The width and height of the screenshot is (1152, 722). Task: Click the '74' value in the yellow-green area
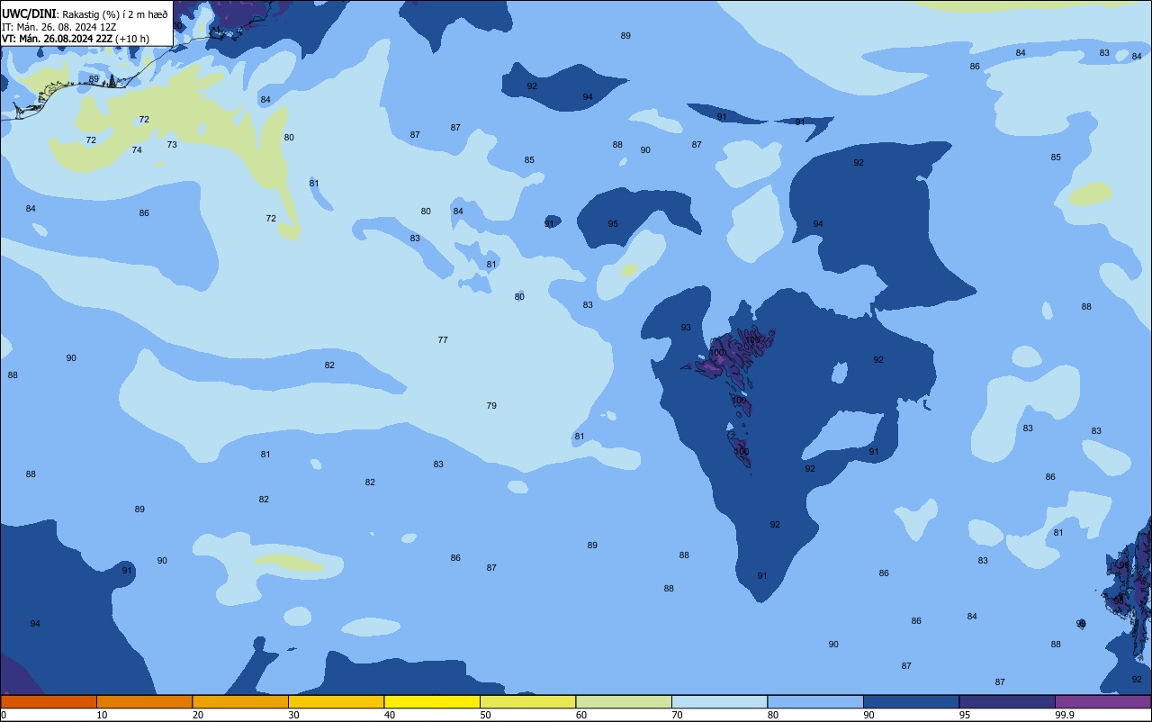tap(137, 150)
